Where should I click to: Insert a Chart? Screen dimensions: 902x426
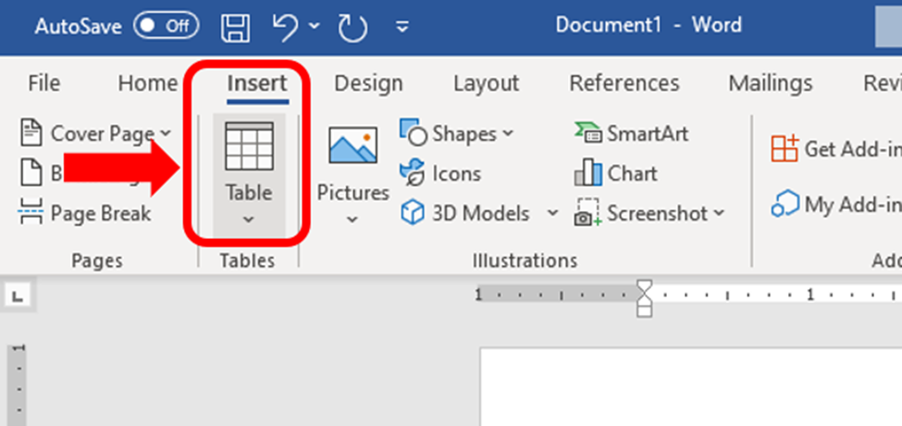[x=615, y=173]
